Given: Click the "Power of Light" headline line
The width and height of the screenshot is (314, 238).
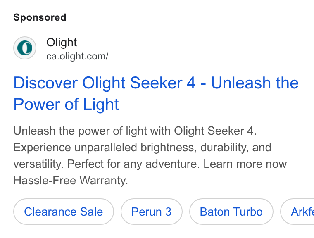Looking at the screenshot, I should coord(66,105).
